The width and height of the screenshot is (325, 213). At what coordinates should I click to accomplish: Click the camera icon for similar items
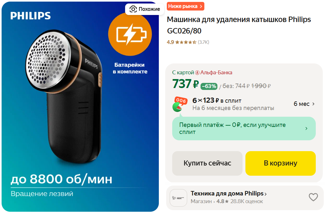tap(133, 9)
